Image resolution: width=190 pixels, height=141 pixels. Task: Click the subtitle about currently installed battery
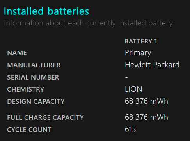(89, 23)
